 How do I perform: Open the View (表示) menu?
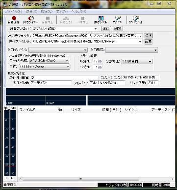coord(62,11)
